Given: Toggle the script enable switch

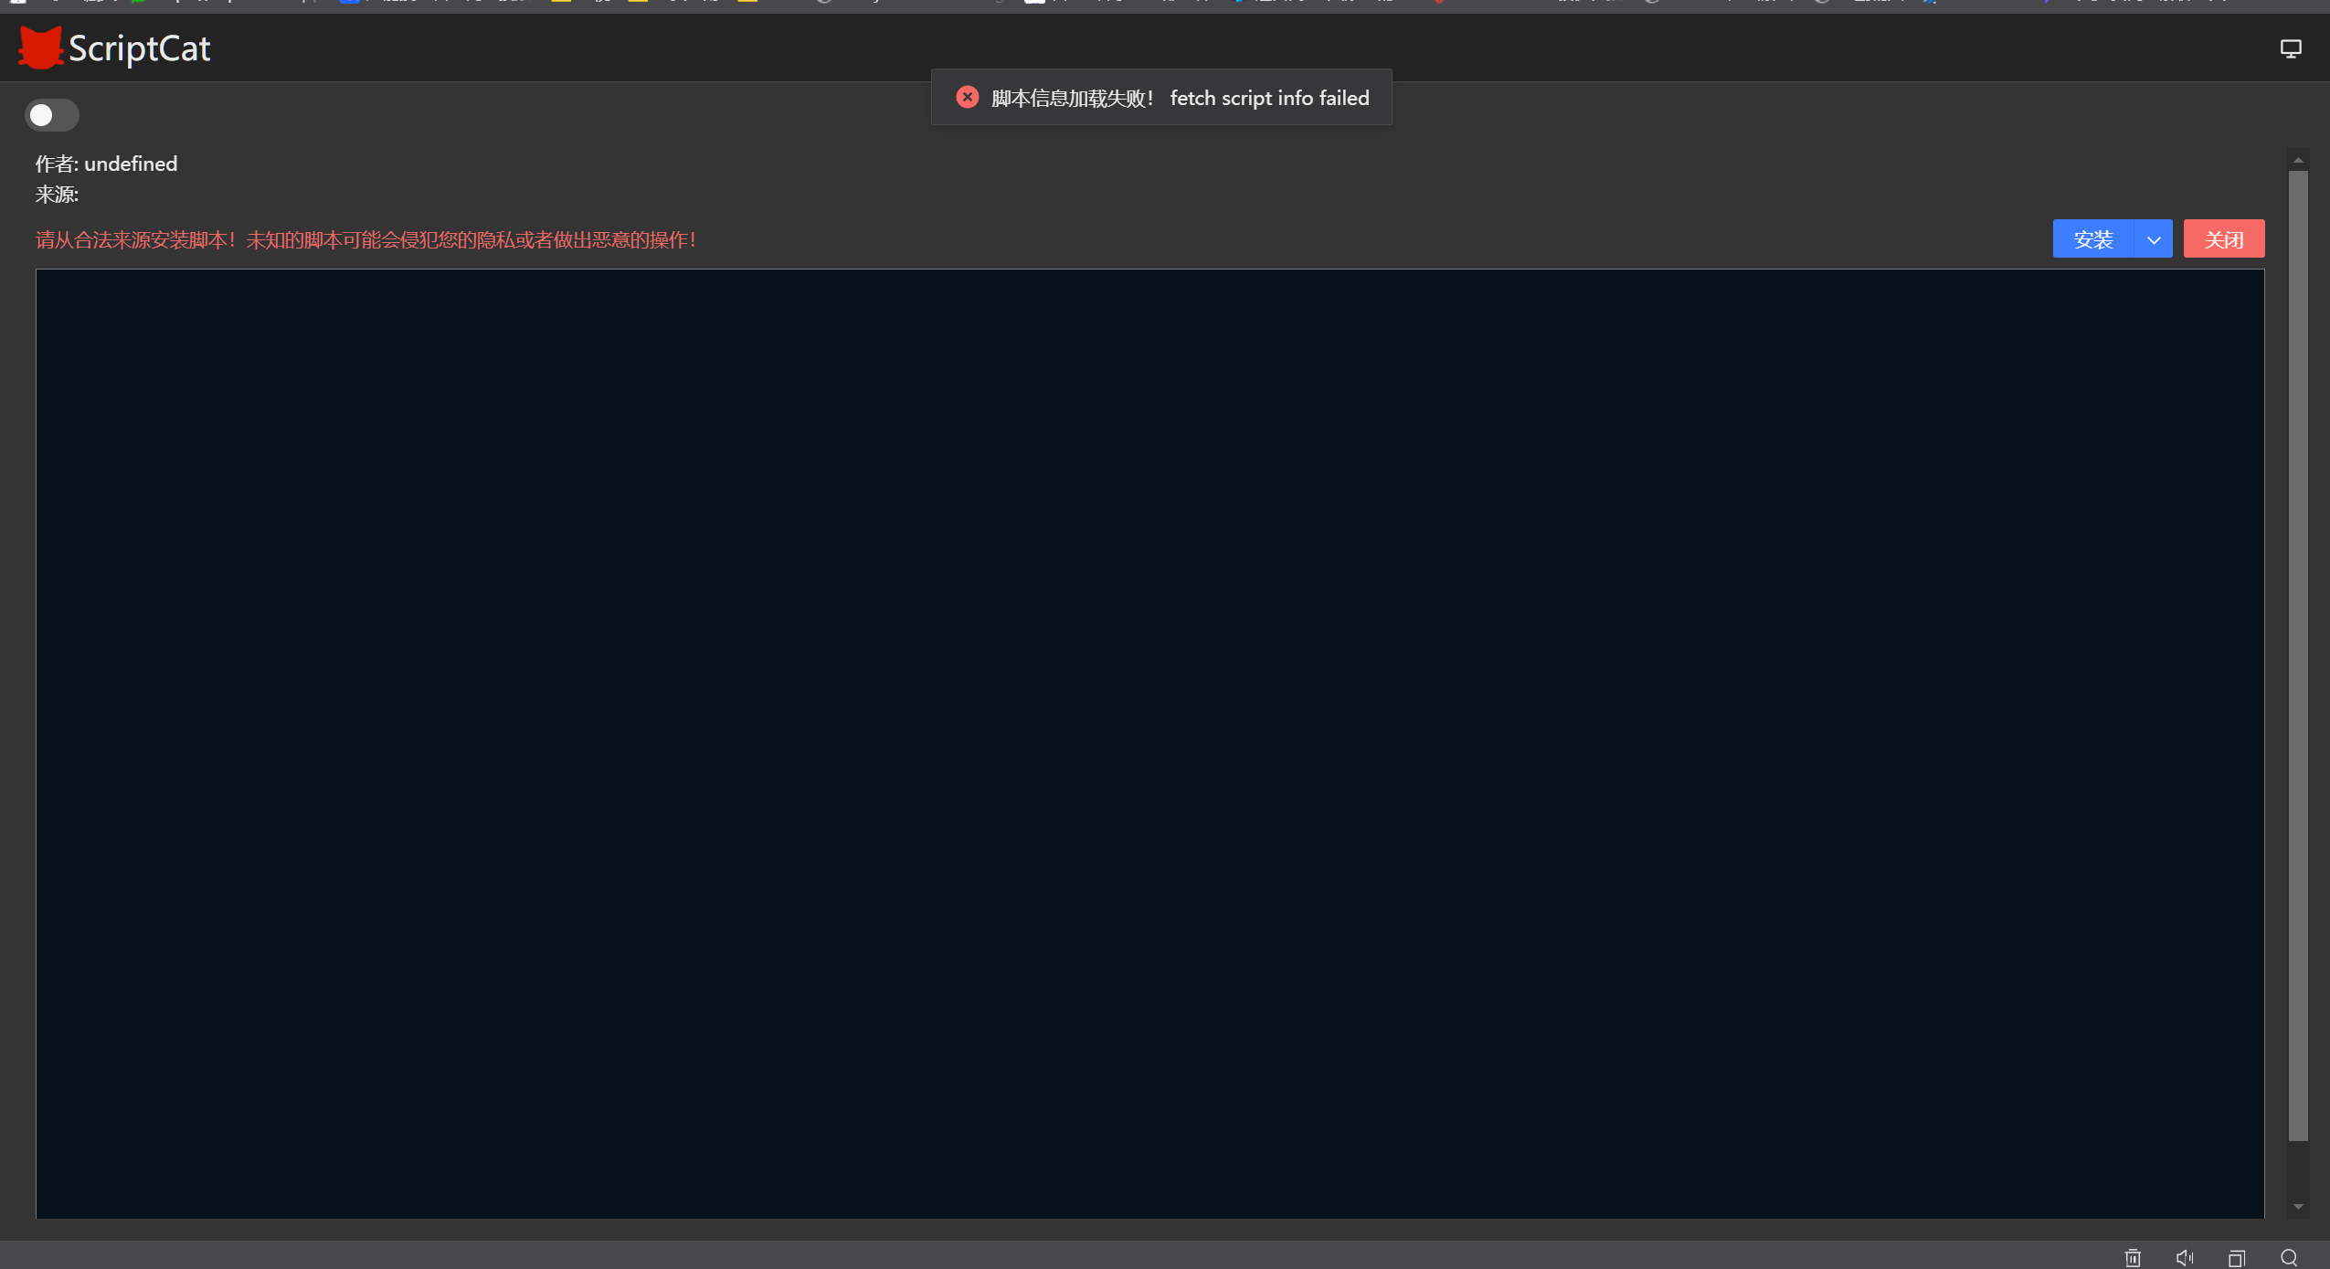Looking at the screenshot, I should pos(52,115).
